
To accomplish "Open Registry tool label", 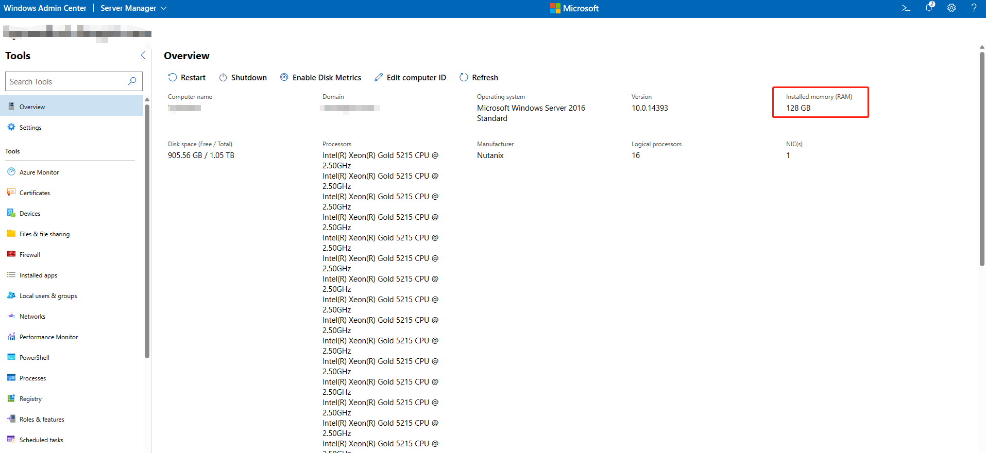I will coord(30,399).
